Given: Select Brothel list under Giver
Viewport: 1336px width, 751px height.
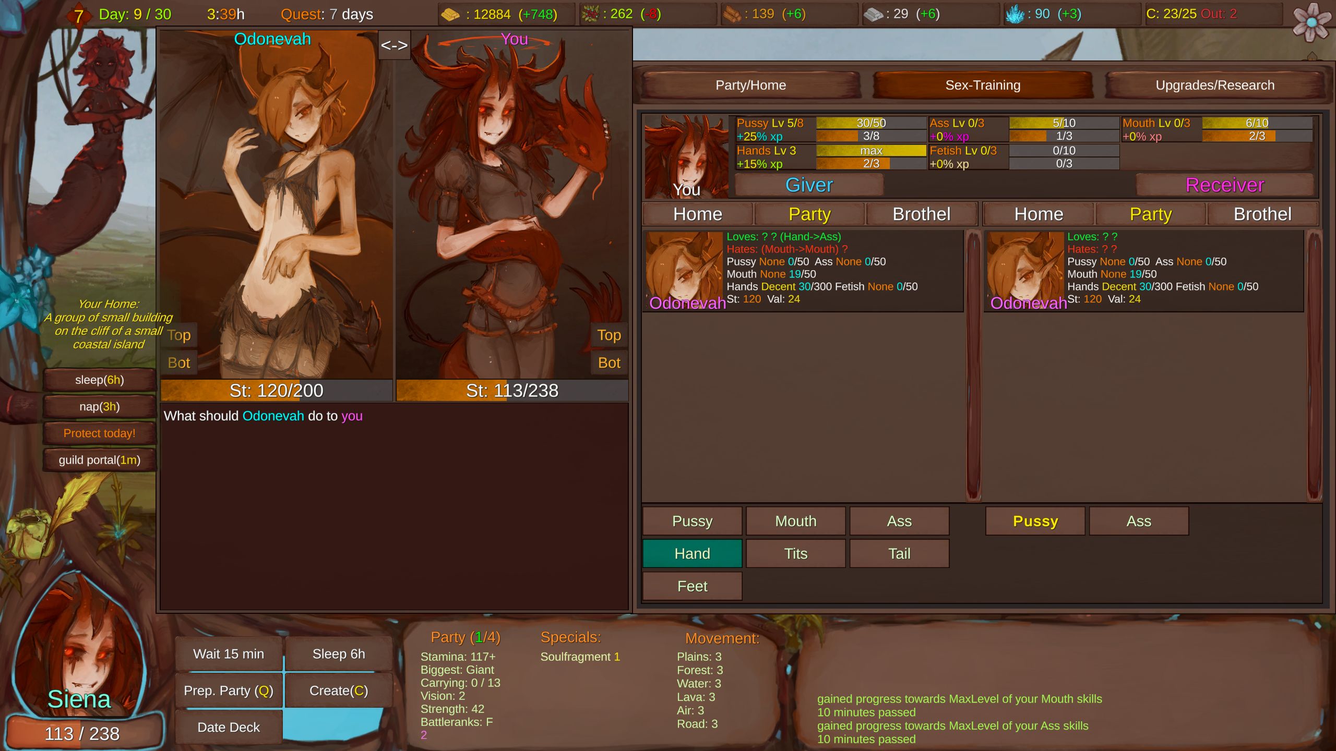Looking at the screenshot, I should pyautogui.click(x=921, y=214).
